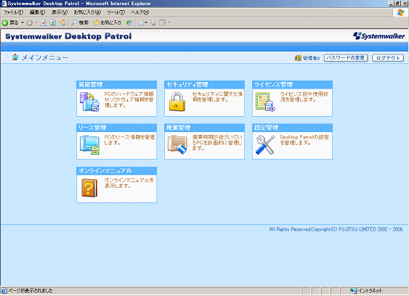The image size is (409, 296).
Task: Open the ファイル(F) menu
Action: 13,12
